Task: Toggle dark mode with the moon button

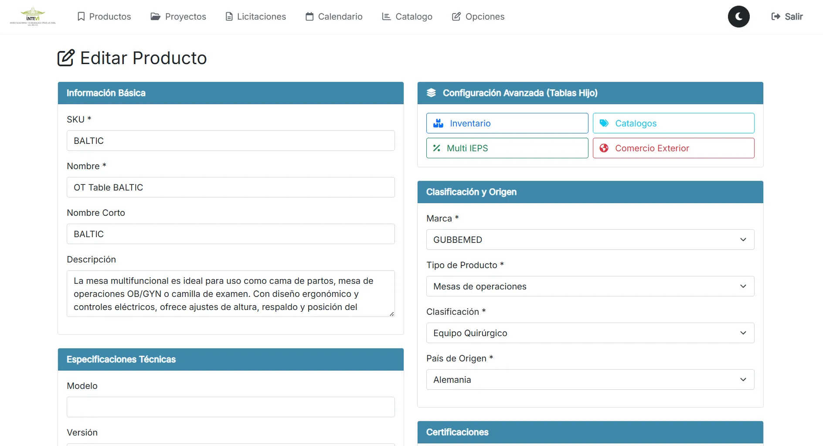Action: (739, 17)
